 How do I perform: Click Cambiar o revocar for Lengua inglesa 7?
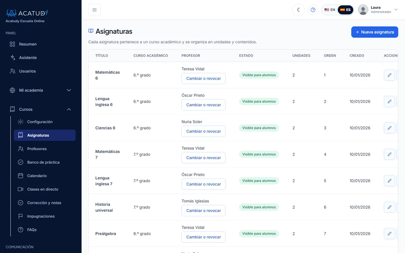tap(204, 184)
